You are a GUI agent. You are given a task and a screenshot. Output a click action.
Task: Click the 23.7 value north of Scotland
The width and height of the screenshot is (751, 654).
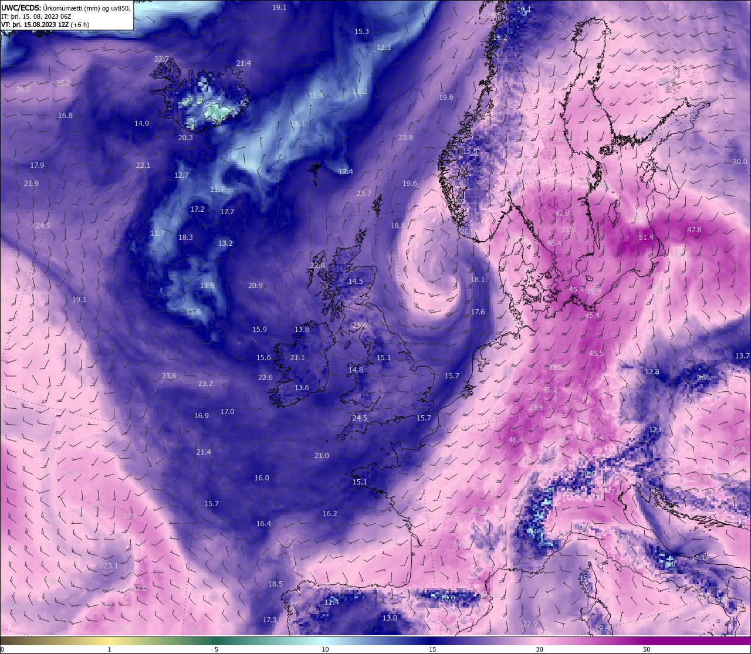(364, 193)
